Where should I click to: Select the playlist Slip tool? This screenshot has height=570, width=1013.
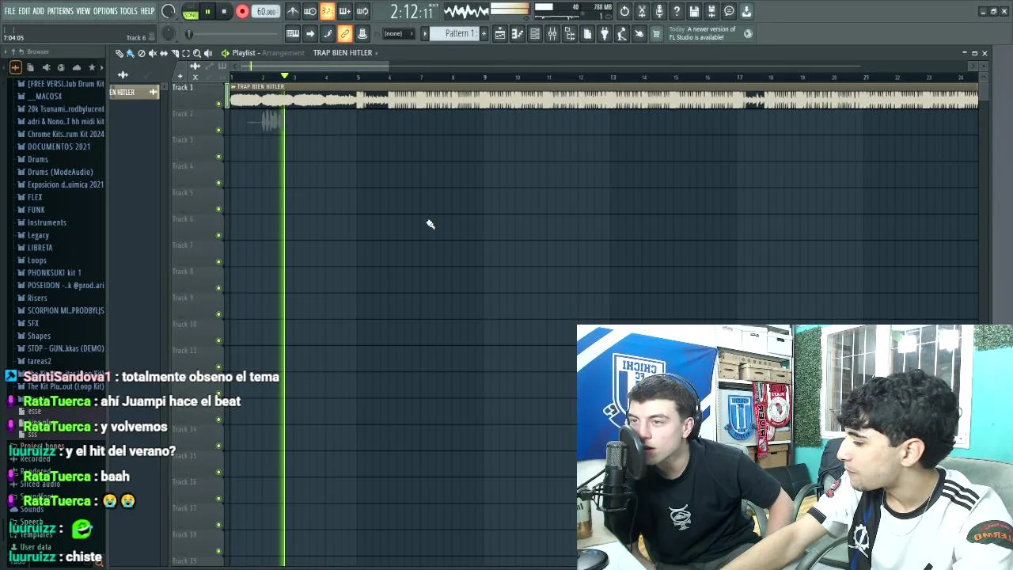pyautogui.click(x=164, y=53)
